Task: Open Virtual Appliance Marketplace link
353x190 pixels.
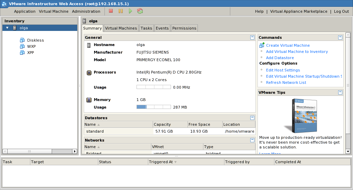Action: click(x=299, y=11)
